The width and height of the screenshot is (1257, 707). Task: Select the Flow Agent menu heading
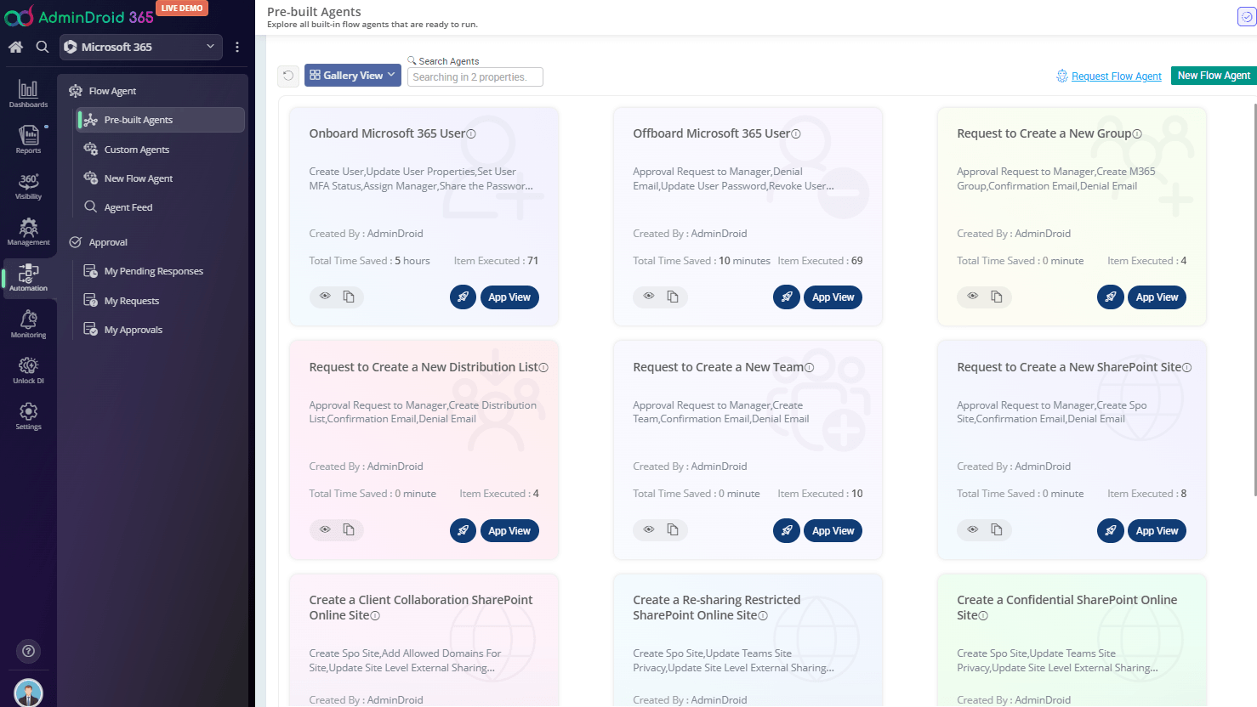(x=112, y=91)
